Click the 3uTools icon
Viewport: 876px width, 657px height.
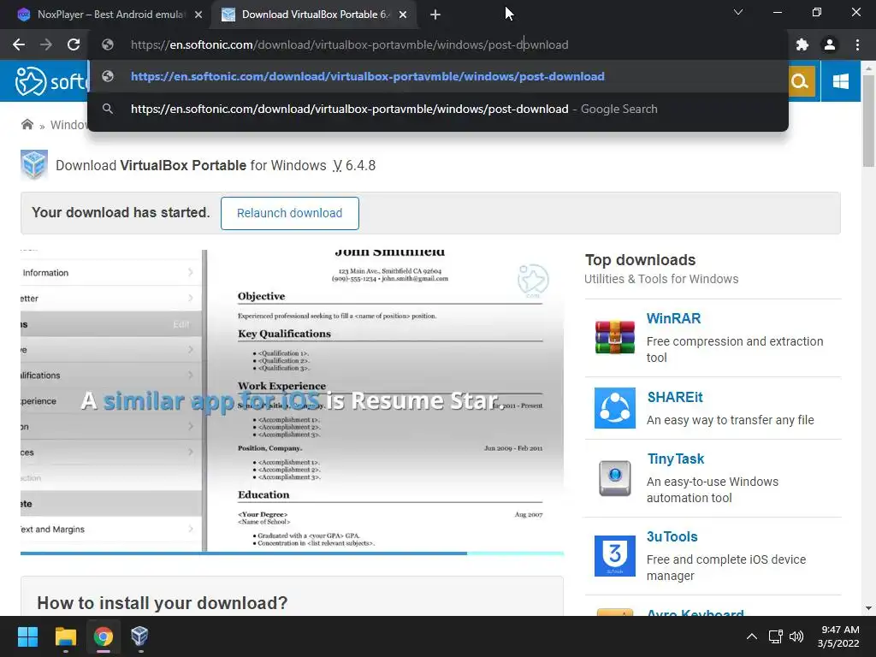point(614,556)
